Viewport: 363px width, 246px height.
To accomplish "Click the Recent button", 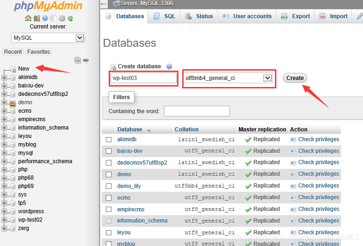I will (13, 52).
